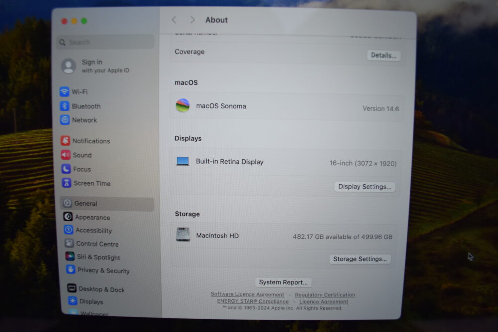Viewport: 498px width, 332px height.
Task: Click the "Storage" section heading
Action: point(187,214)
